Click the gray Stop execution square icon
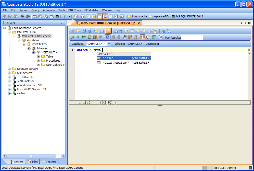Viewport: 254px width, 171px height. click(100, 37)
